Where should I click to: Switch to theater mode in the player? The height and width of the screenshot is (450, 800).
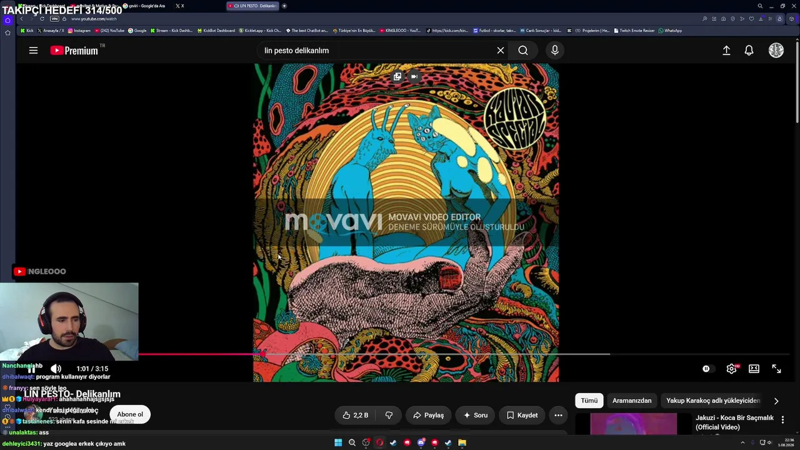(x=754, y=369)
